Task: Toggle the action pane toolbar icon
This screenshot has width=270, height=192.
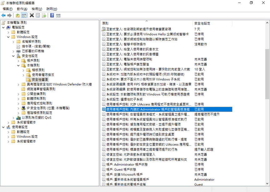Action: point(58,16)
